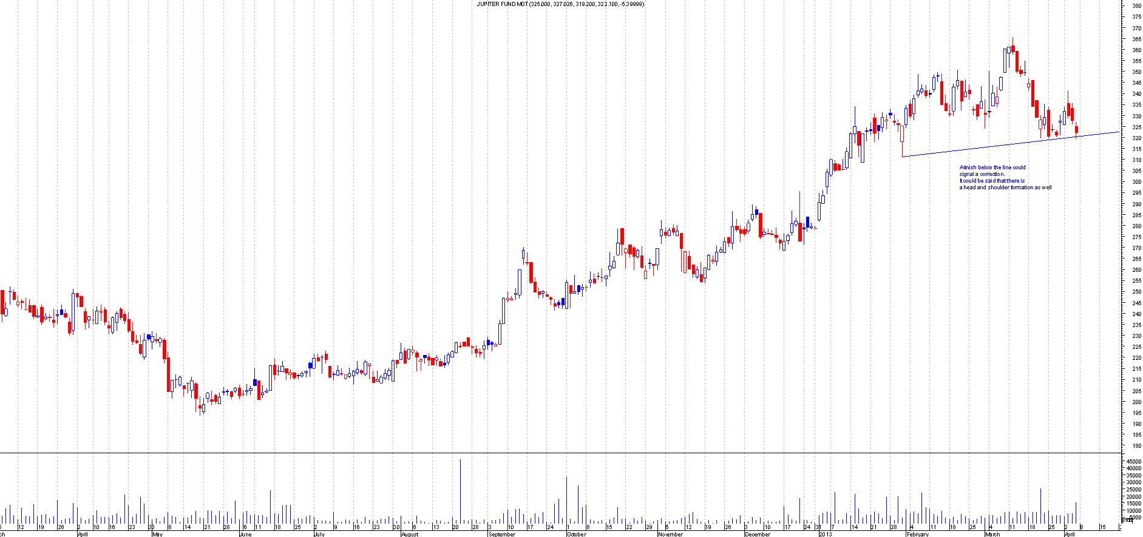This screenshot has width=1143, height=537.
Task: Click the October month label on time axis
Action: [576, 535]
